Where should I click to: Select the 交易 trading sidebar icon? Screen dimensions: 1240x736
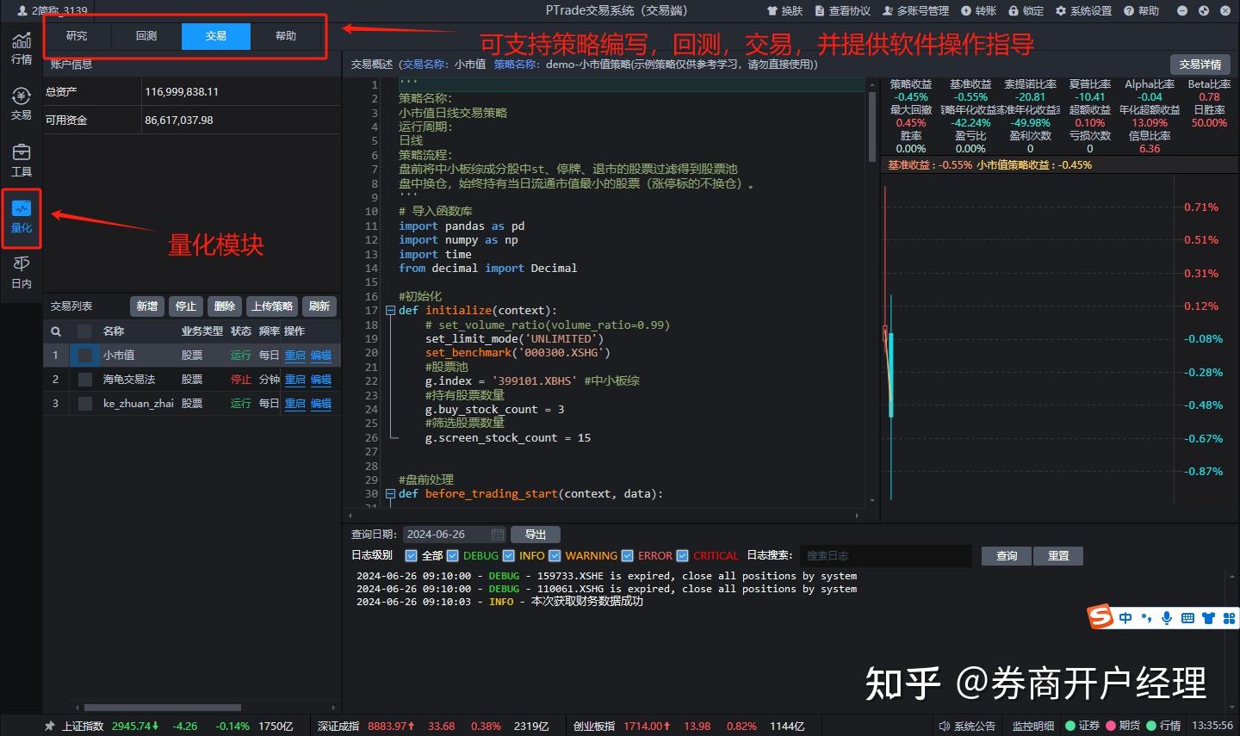coord(22,101)
